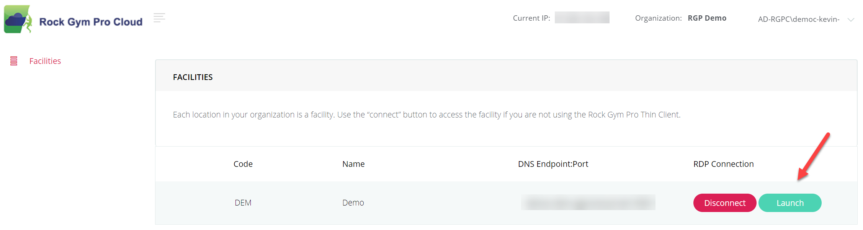Image resolution: width=863 pixels, height=230 pixels.
Task: Click the RDP Connection column header
Action: pos(723,164)
